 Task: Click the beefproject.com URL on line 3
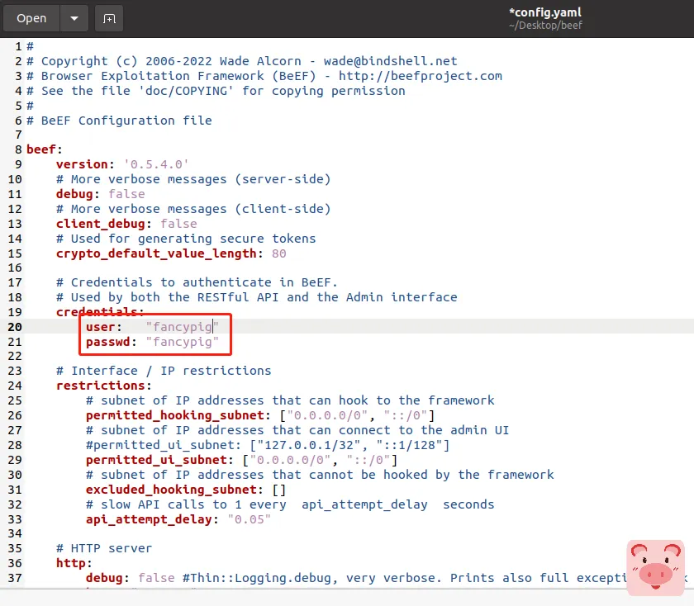(x=420, y=76)
